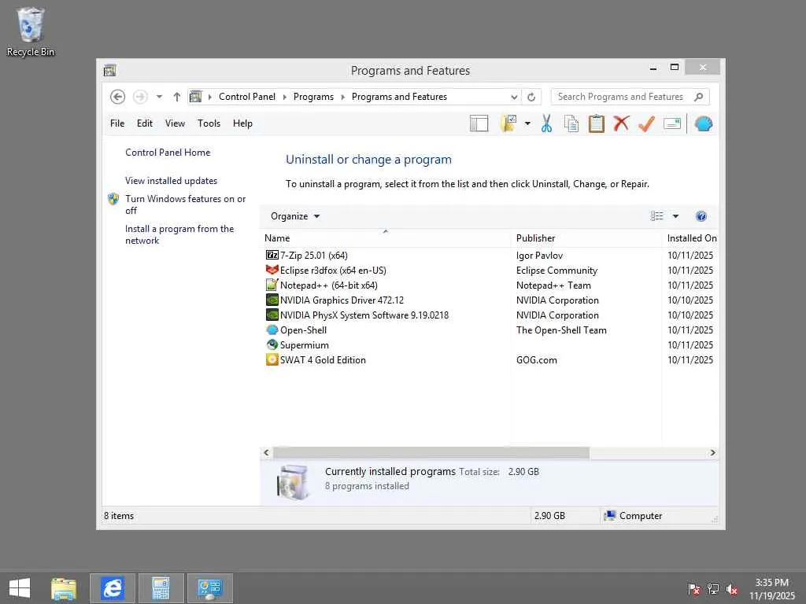This screenshot has width=806, height=604.
Task: Open the Recycle Bin desktop icon
Action: pos(31,31)
